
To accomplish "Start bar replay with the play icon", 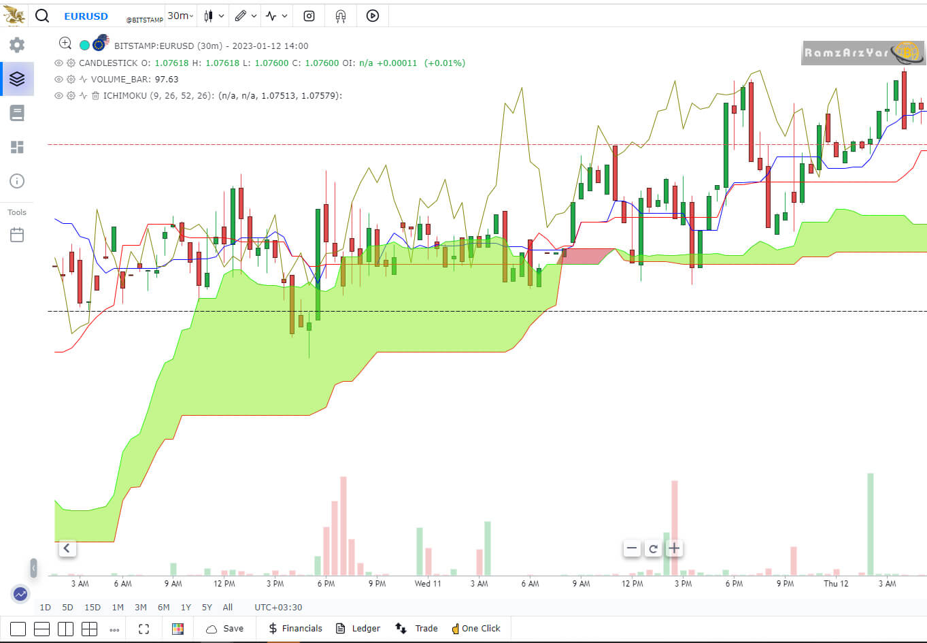I will click(373, 16).
